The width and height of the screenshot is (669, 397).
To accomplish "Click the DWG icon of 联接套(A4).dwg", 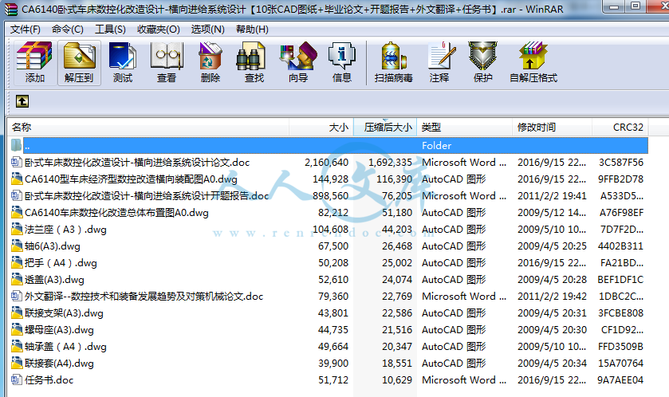I will tap(16, 363).
